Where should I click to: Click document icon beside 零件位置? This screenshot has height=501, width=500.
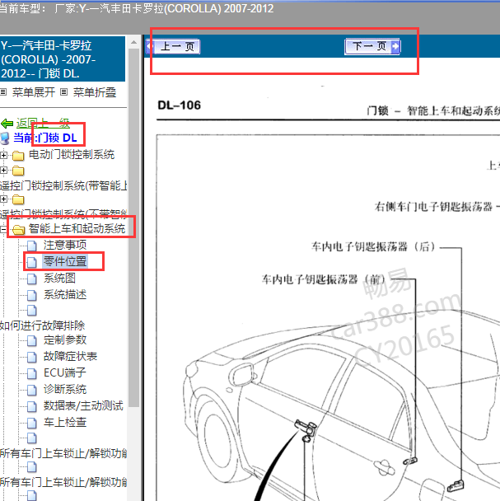pos(31,262)
